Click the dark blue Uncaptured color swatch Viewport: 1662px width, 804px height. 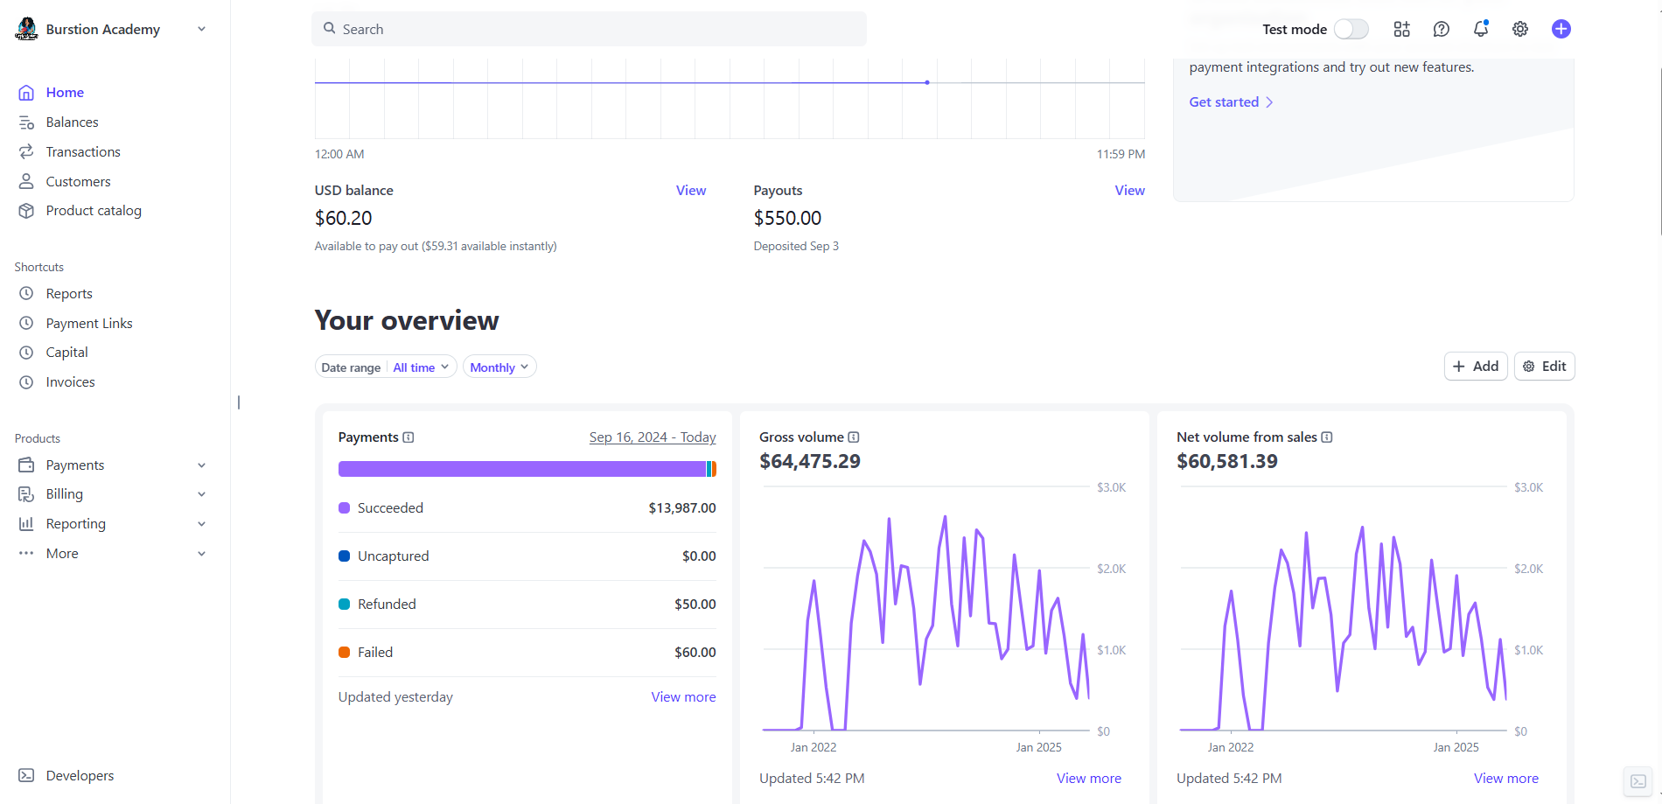[345, 556]
